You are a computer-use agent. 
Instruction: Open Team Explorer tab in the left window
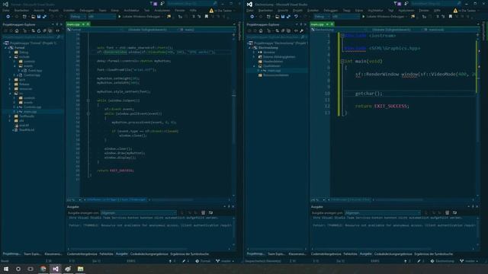tap(32, 253)
